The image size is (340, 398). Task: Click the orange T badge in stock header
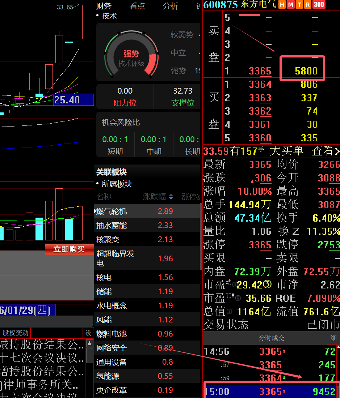pyautogui.click(x=299, y=5)
